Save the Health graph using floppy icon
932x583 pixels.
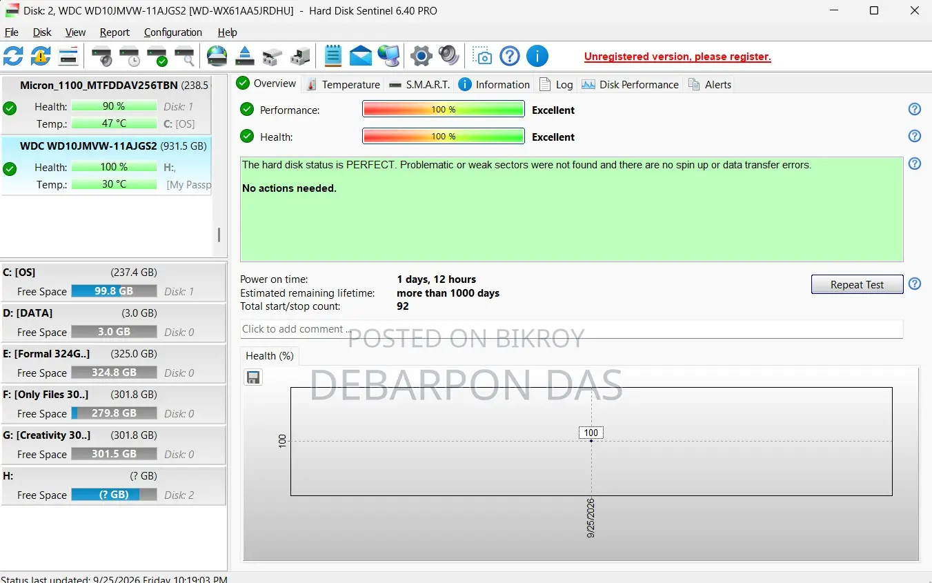coord(254,377)
